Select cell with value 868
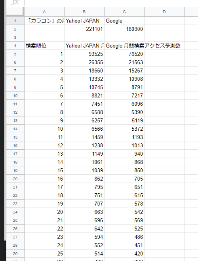This screenshot has width=198, height=261. point(124,162)
